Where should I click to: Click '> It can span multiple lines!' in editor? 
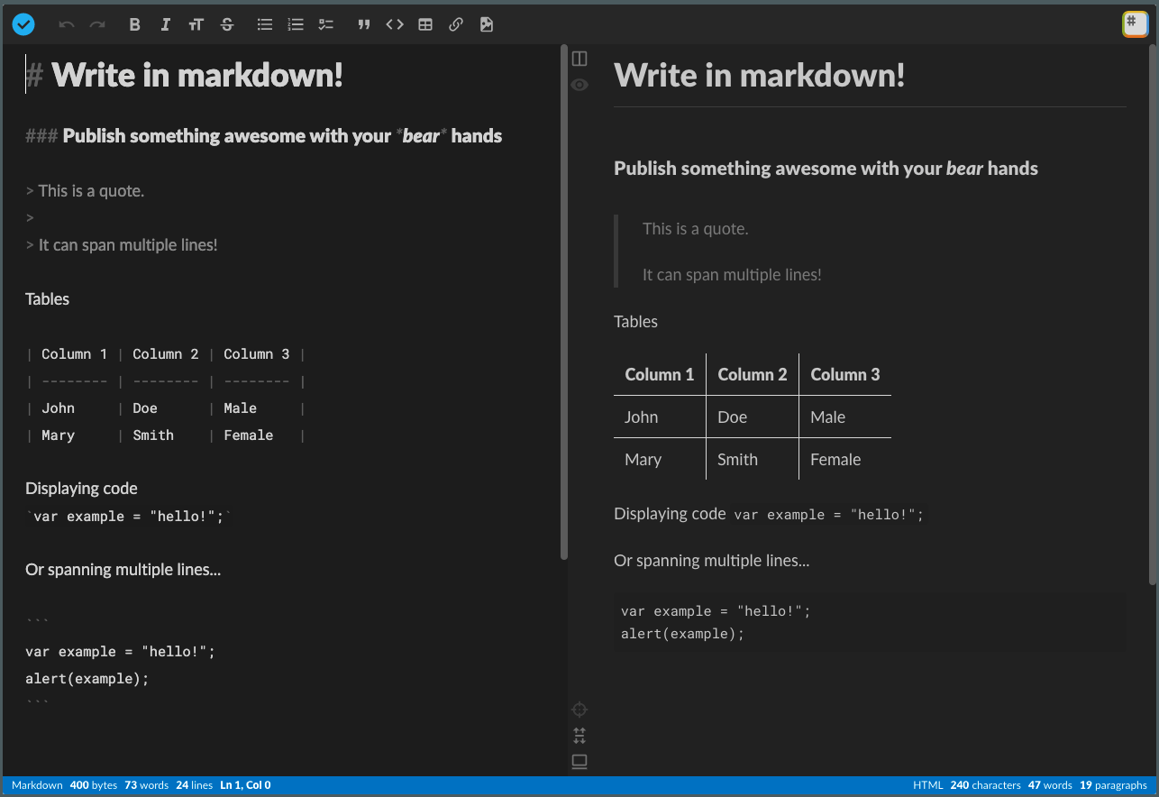[x=122, y=244]
